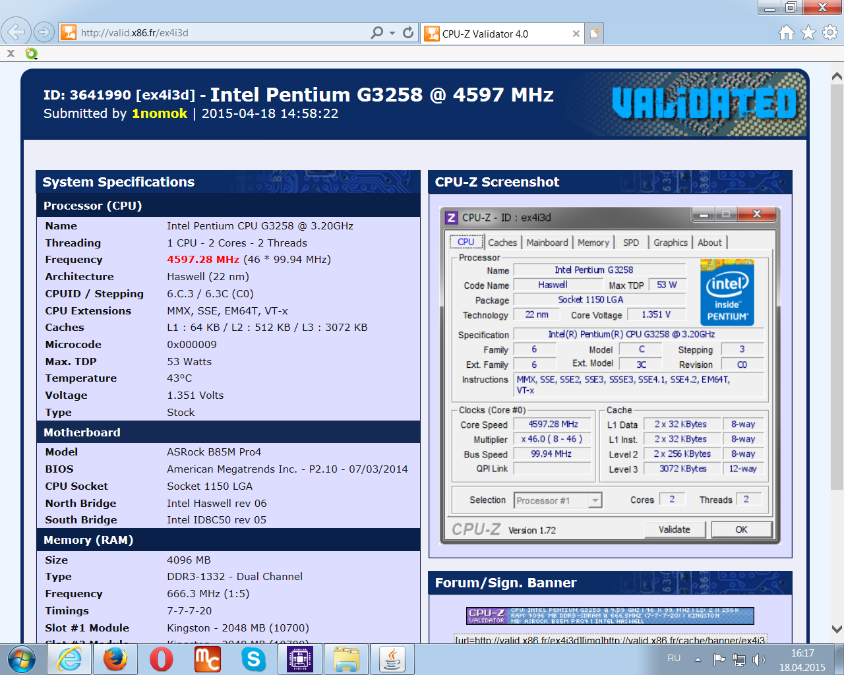Click the CPU-Z window title Z icon
Screen dimensions: 844x675
tap(452, 218)
